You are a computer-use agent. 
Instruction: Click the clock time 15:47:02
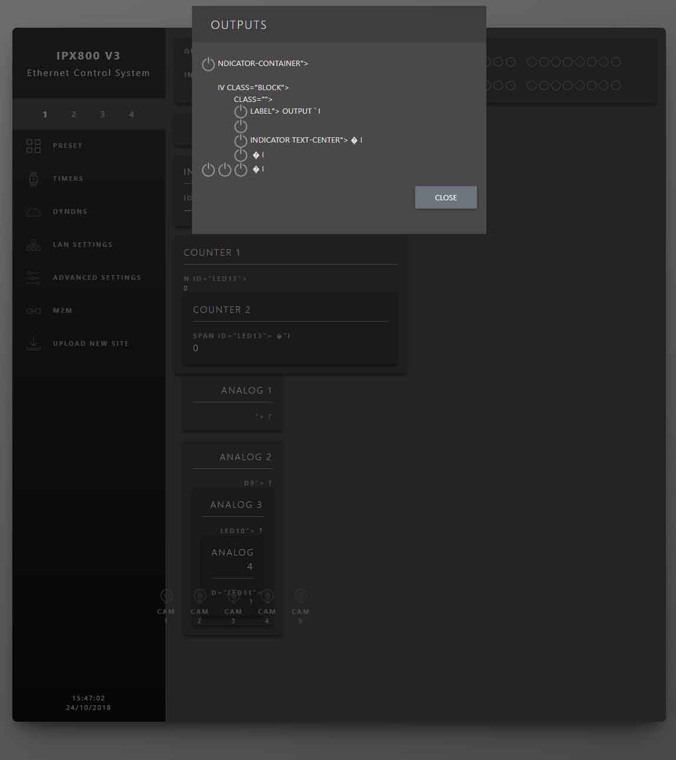[x=88, y=698]
